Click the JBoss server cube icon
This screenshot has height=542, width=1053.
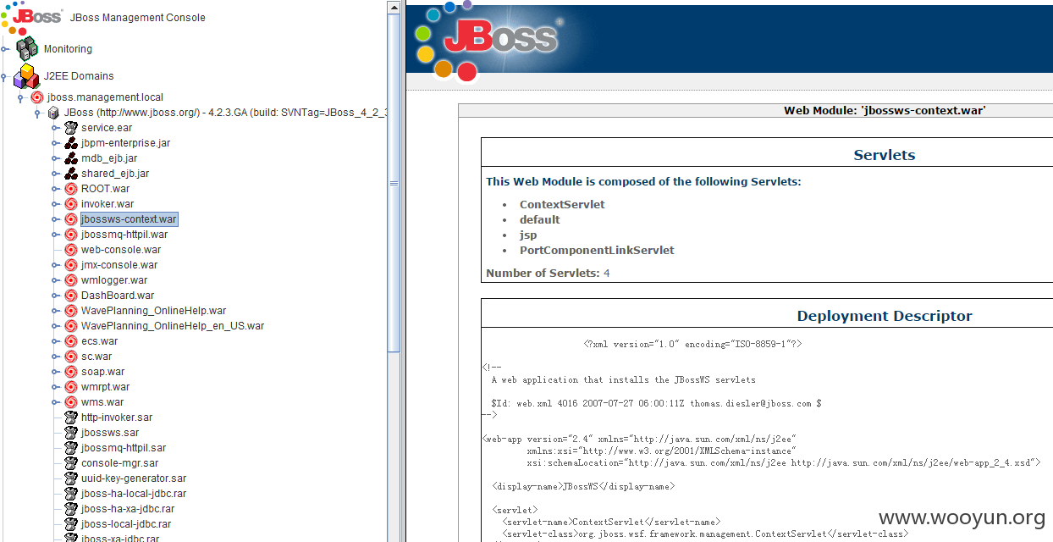pyautogui.click(x=54, y=113)
